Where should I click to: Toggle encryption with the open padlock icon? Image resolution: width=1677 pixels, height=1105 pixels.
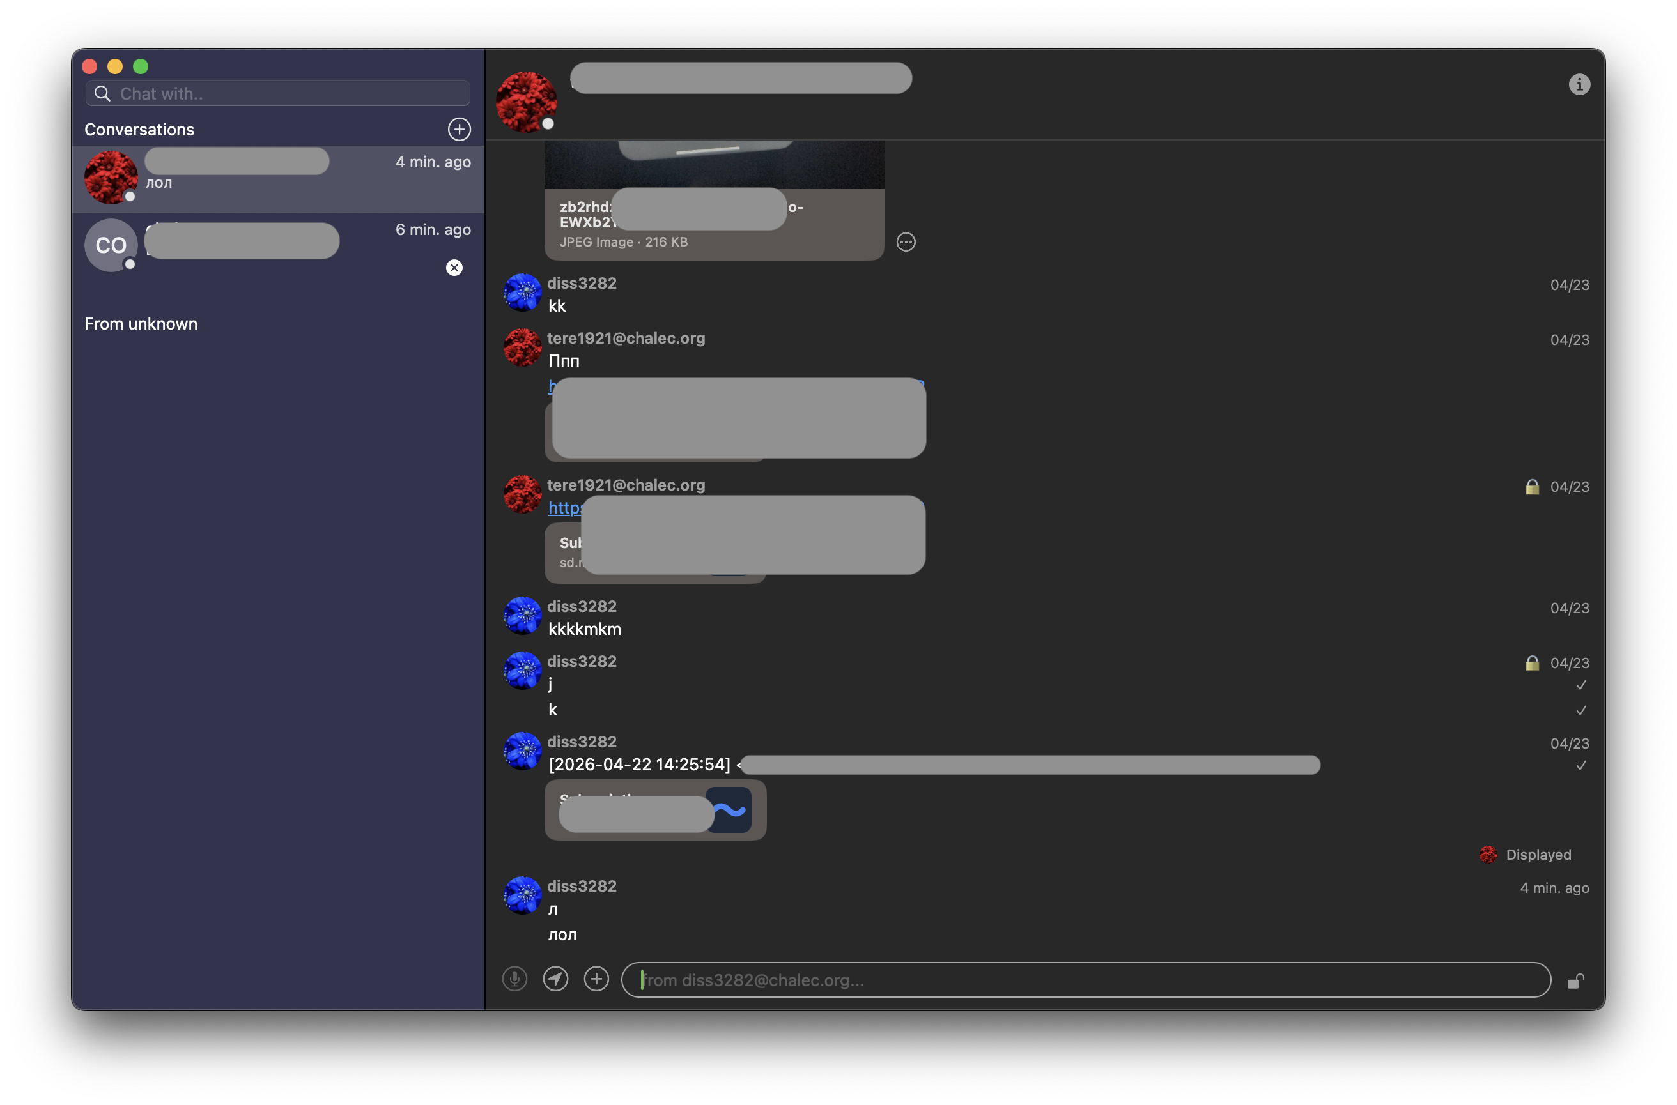[1575, 981]
